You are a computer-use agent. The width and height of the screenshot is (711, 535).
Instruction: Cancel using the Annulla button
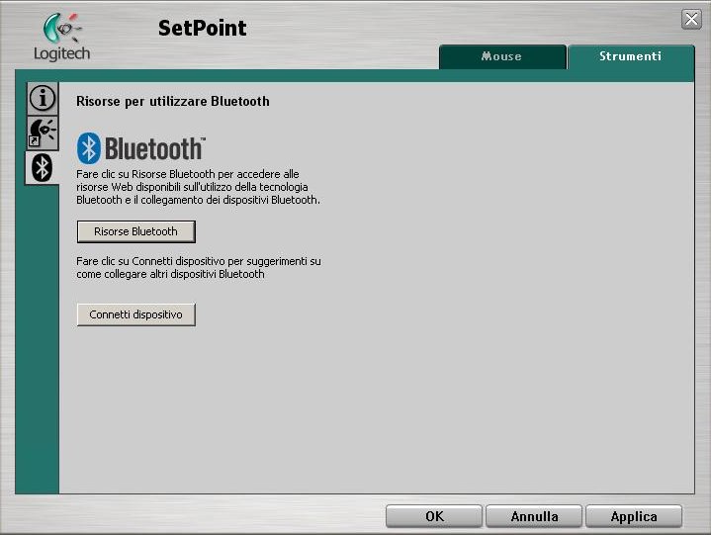[534, 516]
